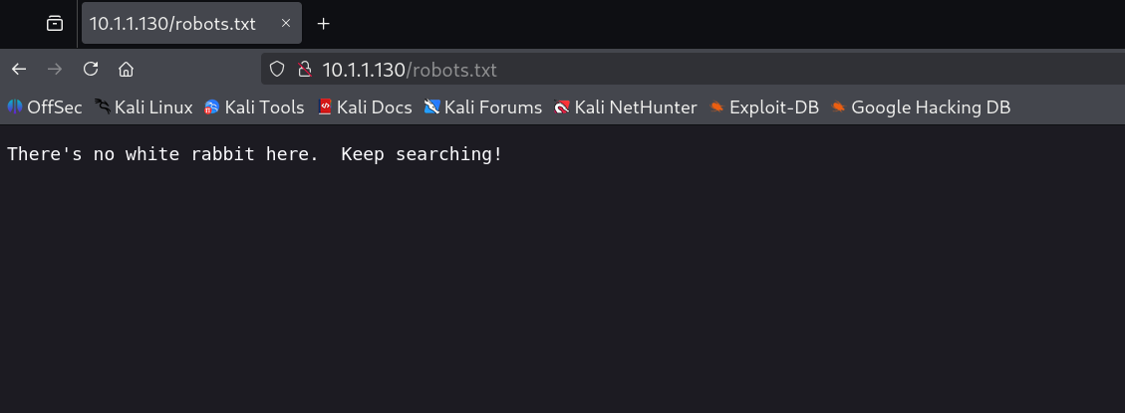Image resolution: width=1125 pixels, height=413 pixels.
Task: Open the Kali Forums bookmark
Action: click(x=482, y=107)
